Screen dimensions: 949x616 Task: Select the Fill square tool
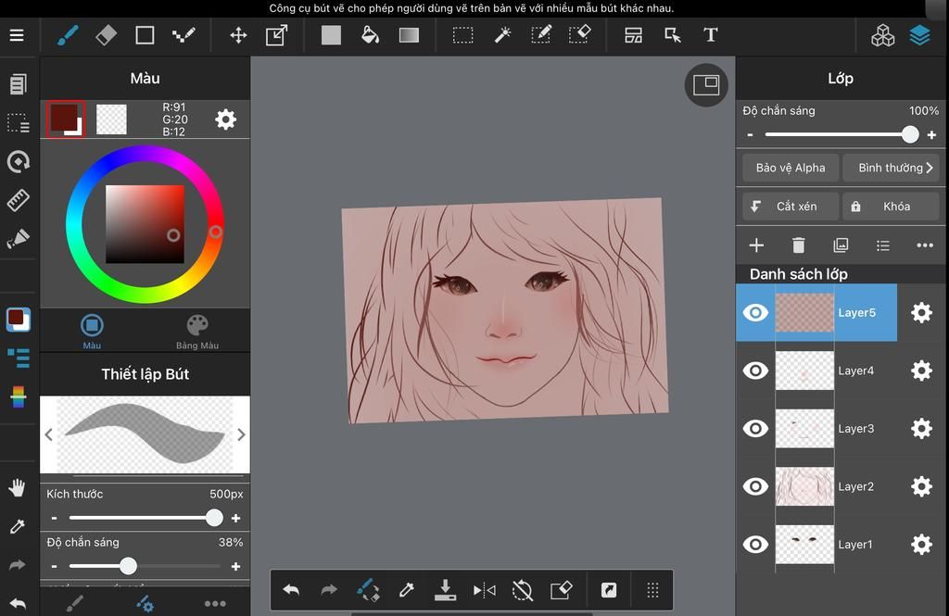(331, 35)
